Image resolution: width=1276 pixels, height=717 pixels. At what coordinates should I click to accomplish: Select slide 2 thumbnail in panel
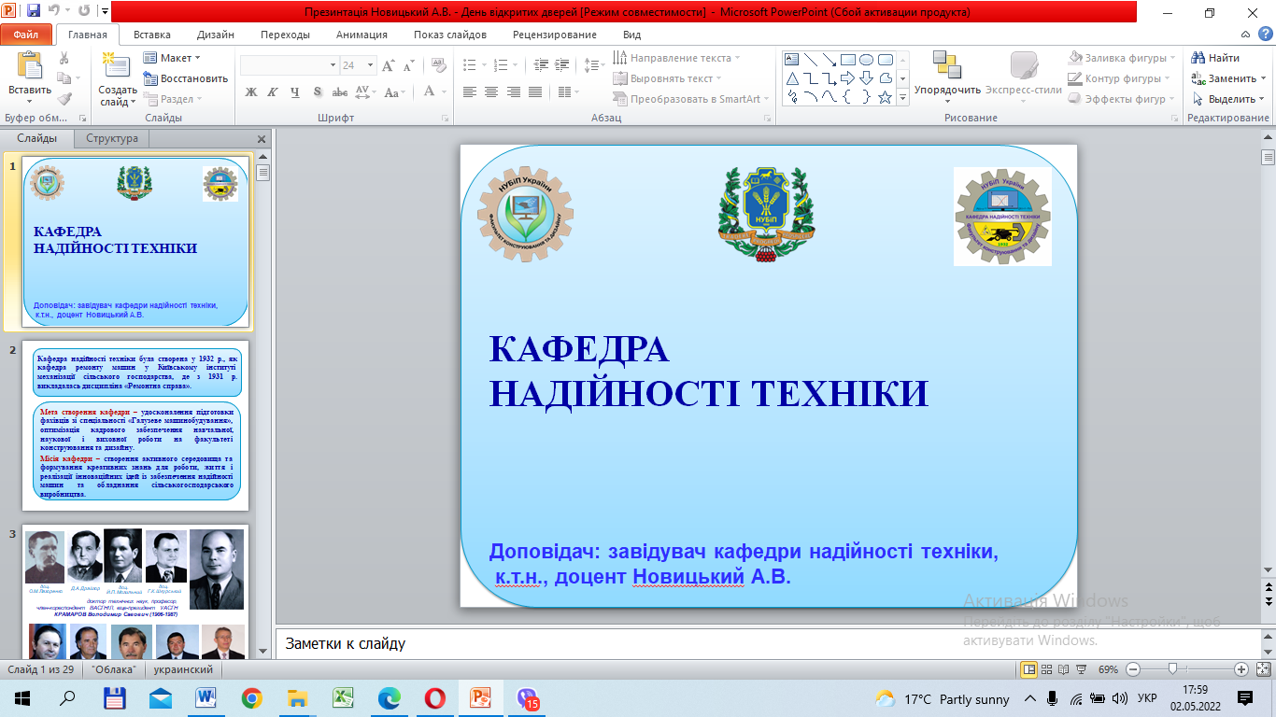tap(136, 426)
